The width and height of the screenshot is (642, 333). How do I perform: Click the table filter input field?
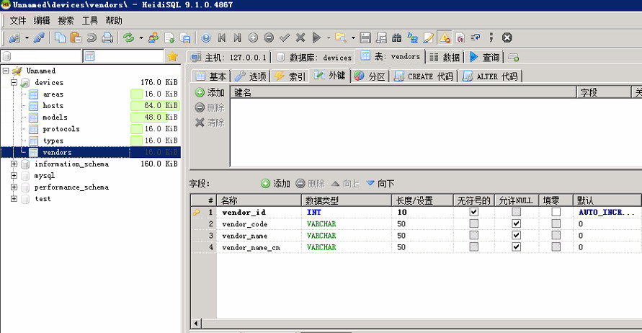123,56
